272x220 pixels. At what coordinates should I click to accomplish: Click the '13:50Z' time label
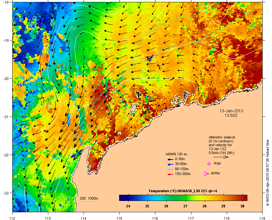(x=231, y=115)
